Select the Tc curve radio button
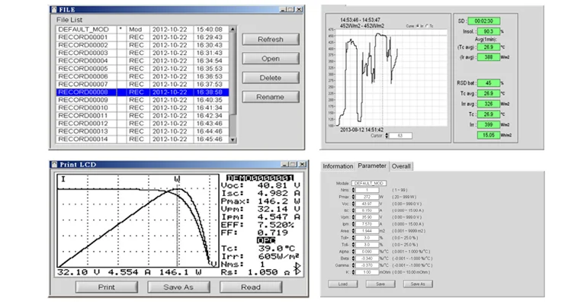Viewport: 587px width, 302px height. point(428,26)
